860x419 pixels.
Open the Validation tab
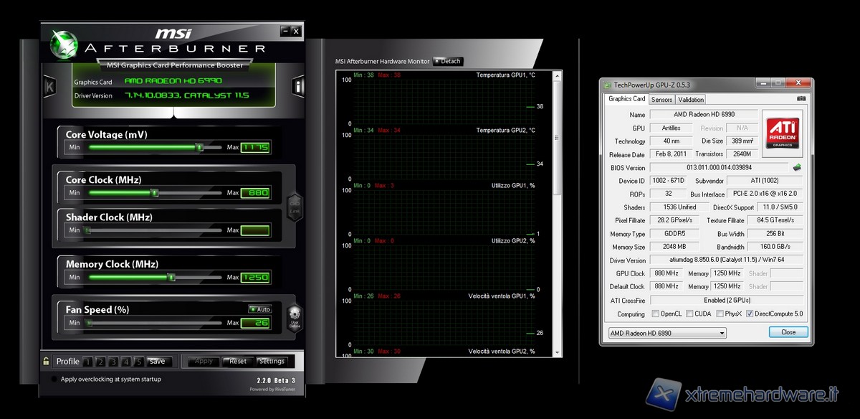pyautogui.click(x=691, y=100)
